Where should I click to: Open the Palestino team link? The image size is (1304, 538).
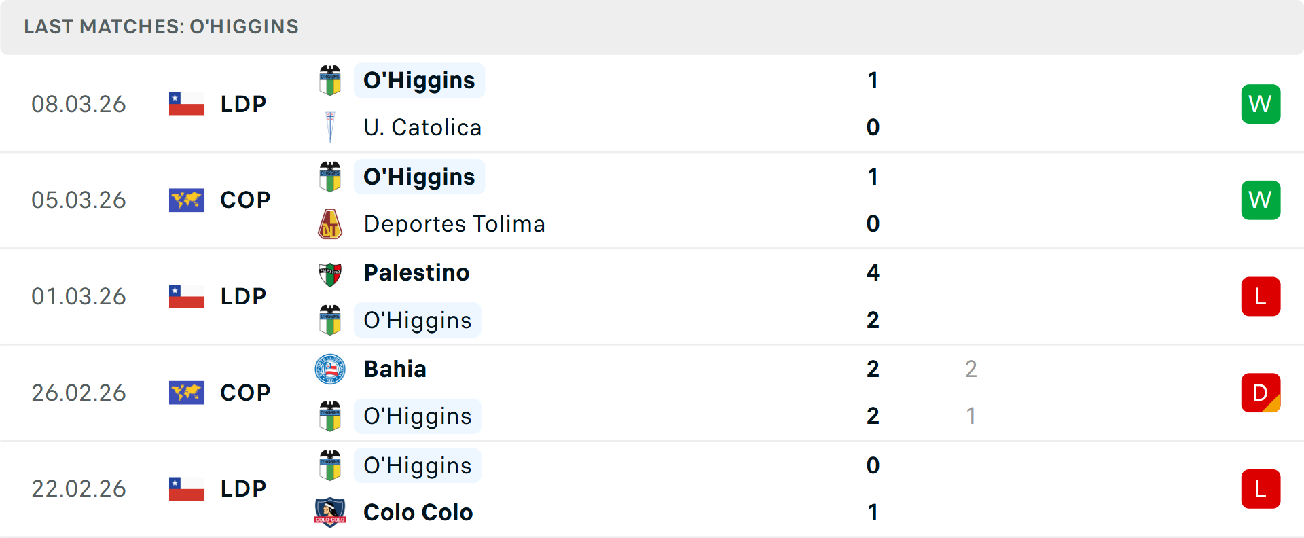pos(416,273)
